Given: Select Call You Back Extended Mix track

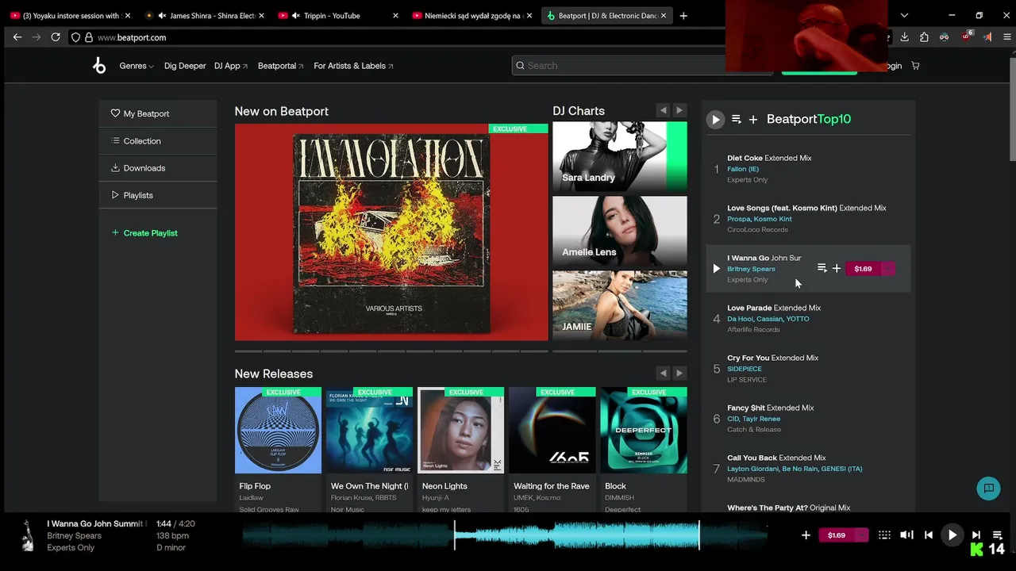Looking at the screenshot, I should [x=776, y=458].
